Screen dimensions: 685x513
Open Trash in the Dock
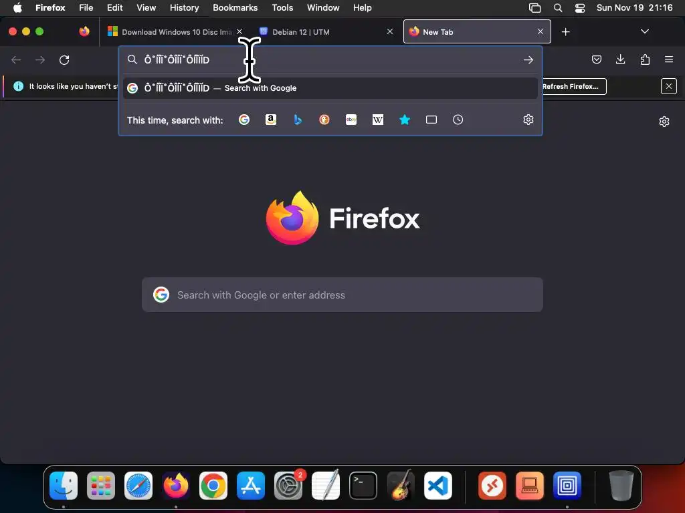621,485
